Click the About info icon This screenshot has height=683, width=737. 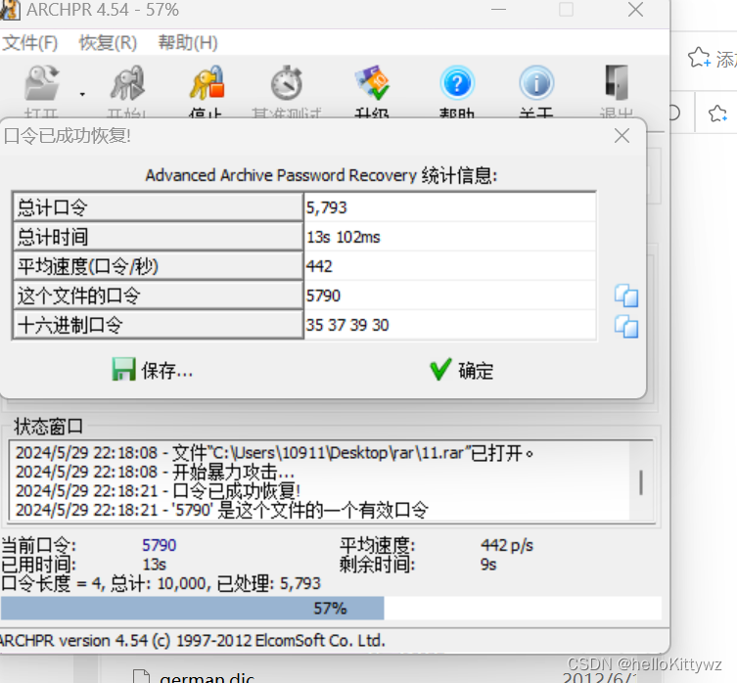pyautogui.click(x=536, y=83)
